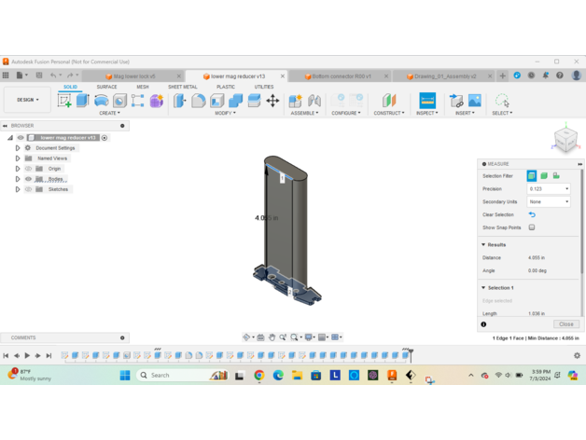The height and width of the screenshot is (440, 586).
Task: Click the Measure tool under Inspect
Action: pyautogui.click(x=427, y=101)
